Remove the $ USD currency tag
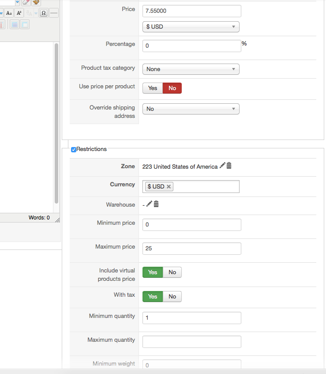Viewport: 326px width, 374px height. click(169, 187)
